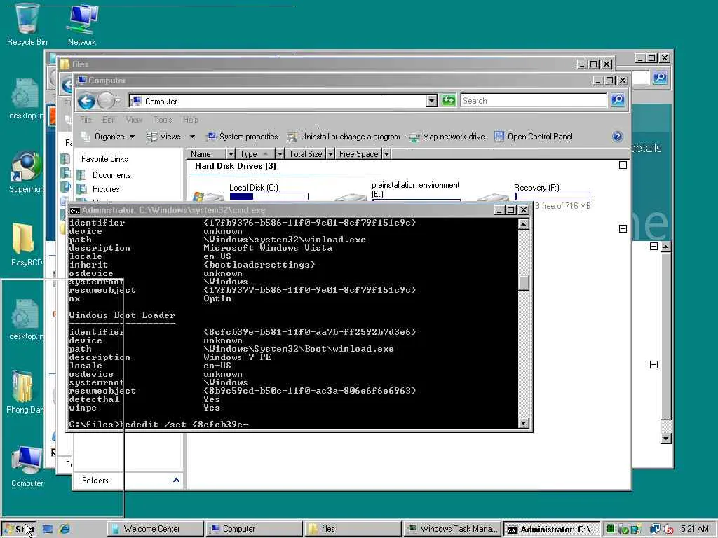The height and width of the screenshot is (538, 718).
Task: Launch Internet Explorer from quick launch
Action: (65, 529)
